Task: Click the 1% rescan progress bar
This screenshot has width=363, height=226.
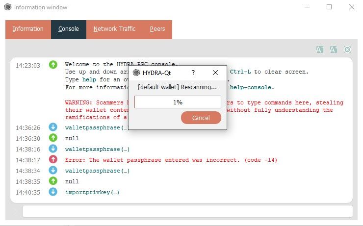Action: coord(178,102)
